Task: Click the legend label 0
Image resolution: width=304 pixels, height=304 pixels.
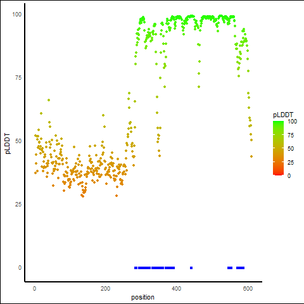Action: point(289,176)
